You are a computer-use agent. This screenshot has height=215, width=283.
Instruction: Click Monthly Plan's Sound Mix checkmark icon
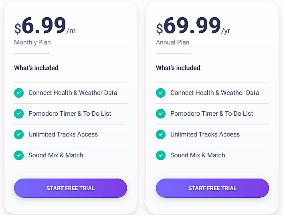click(19, 155)
